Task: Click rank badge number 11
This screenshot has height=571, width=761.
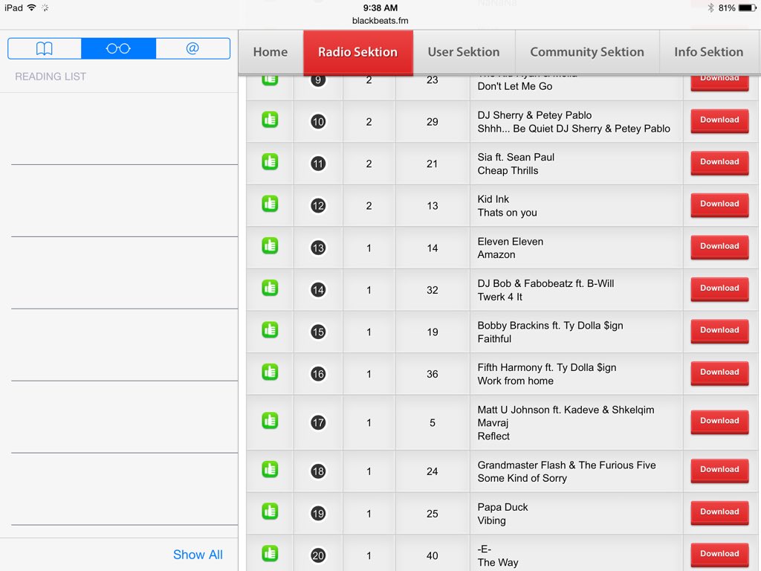Action: tap(318, 164)
